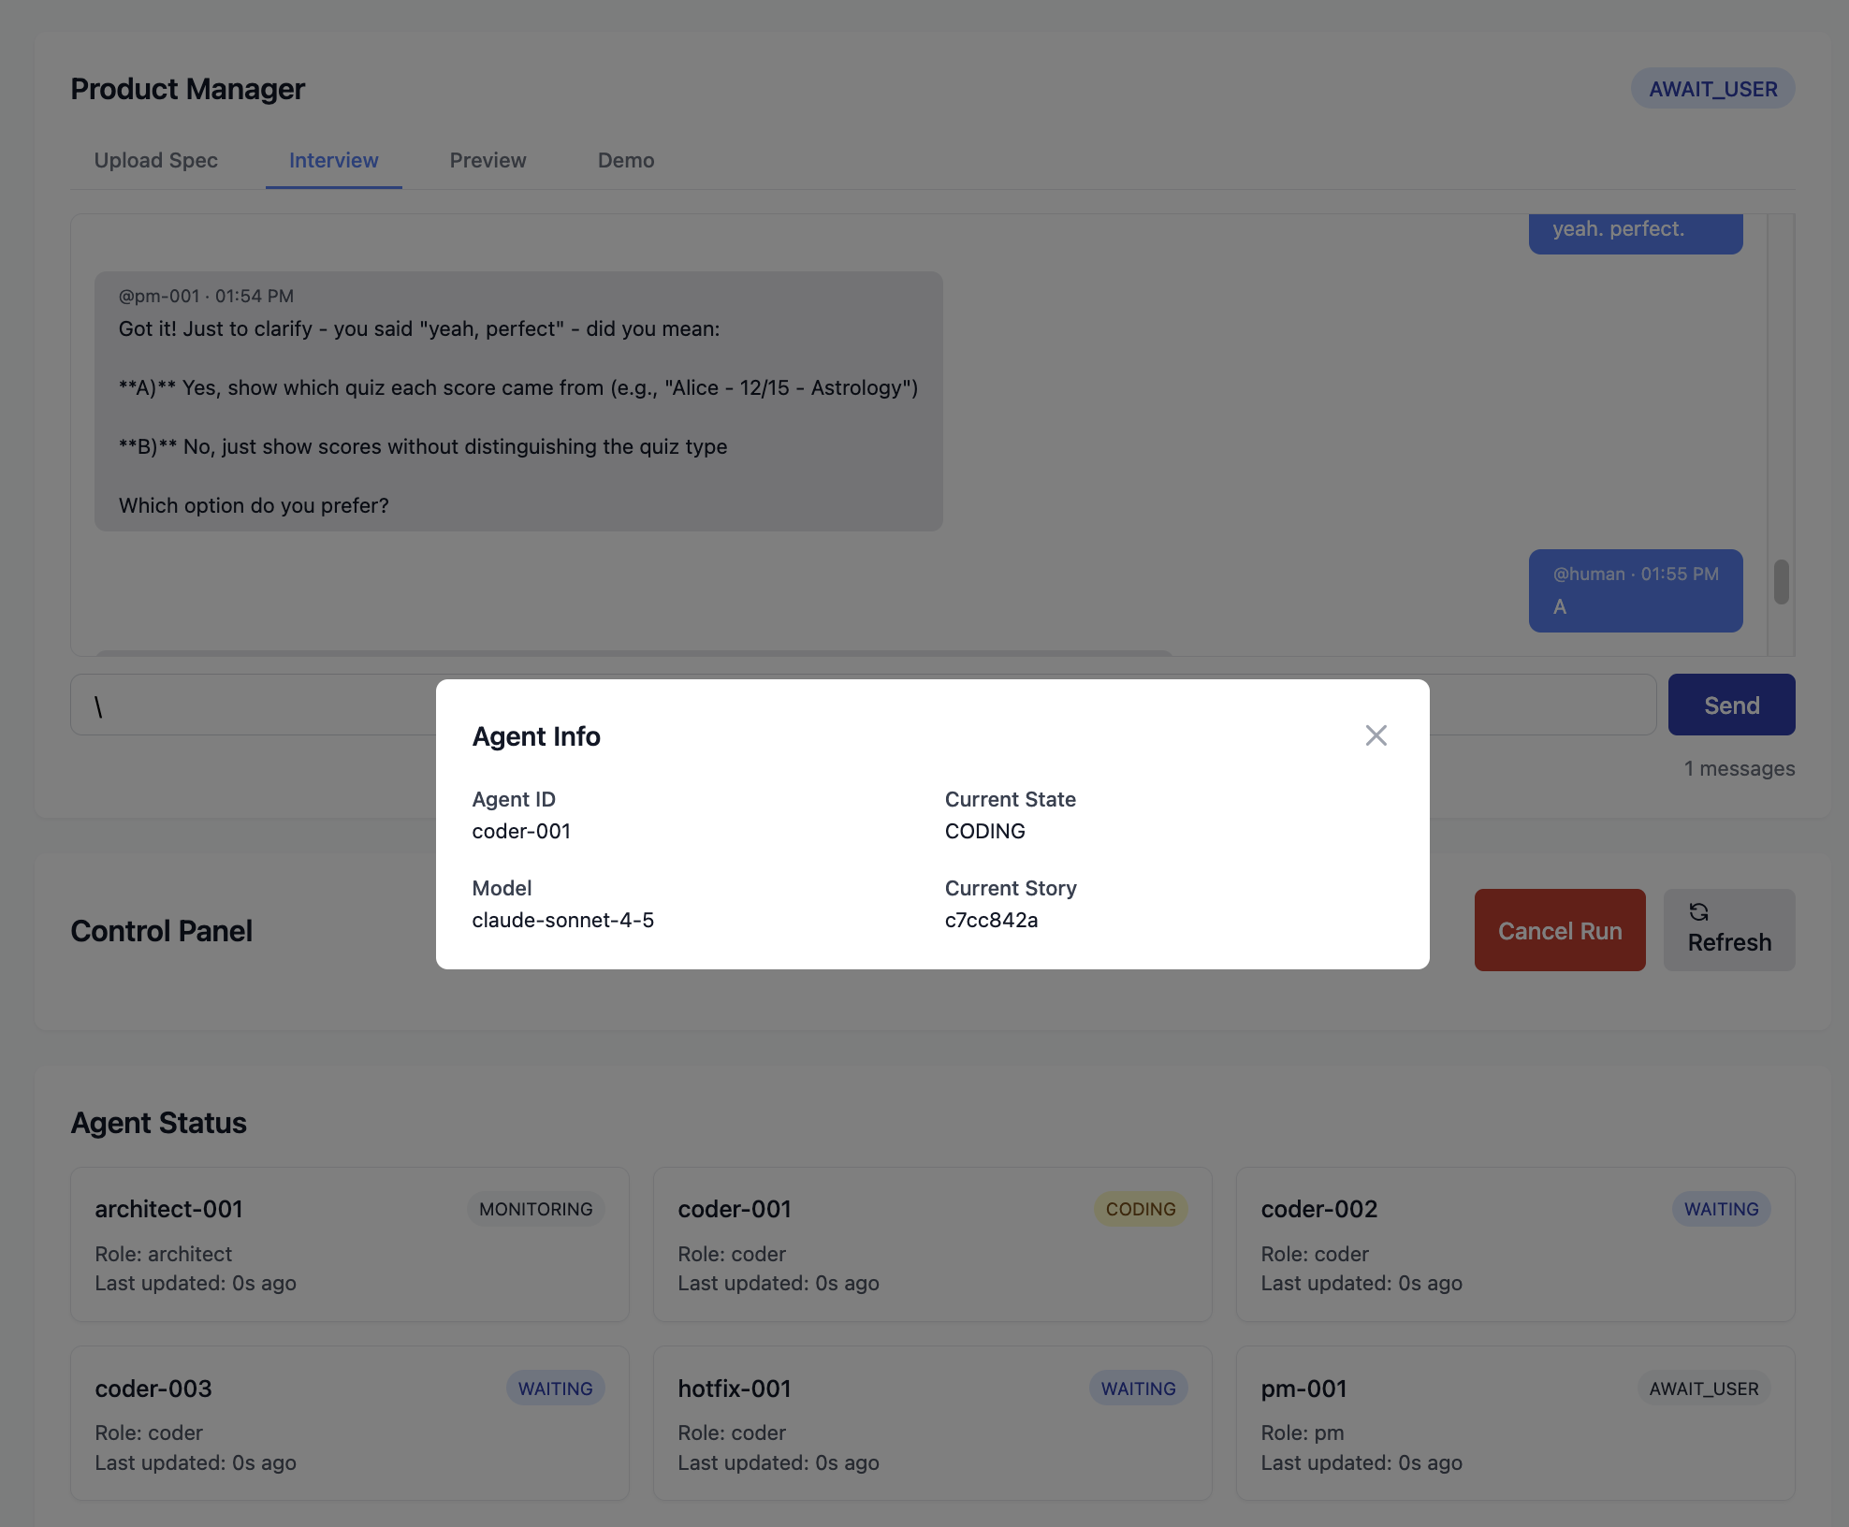Focus the chat message input field
The image size is (1849, 1527).
point(253,705)
